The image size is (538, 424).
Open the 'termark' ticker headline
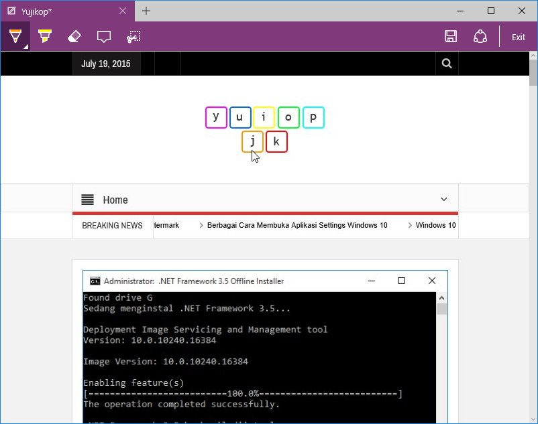166,225
